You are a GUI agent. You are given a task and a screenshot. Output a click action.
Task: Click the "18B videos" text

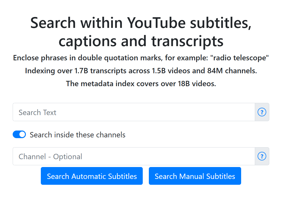(x=197, y=84)
